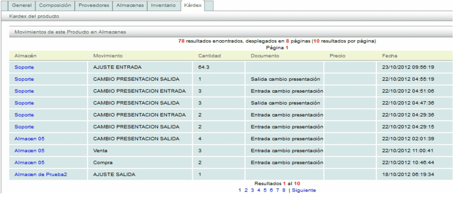Select the Kárdex tab
This screenshot has height=197, width=455.
click(x=192, y=6)
